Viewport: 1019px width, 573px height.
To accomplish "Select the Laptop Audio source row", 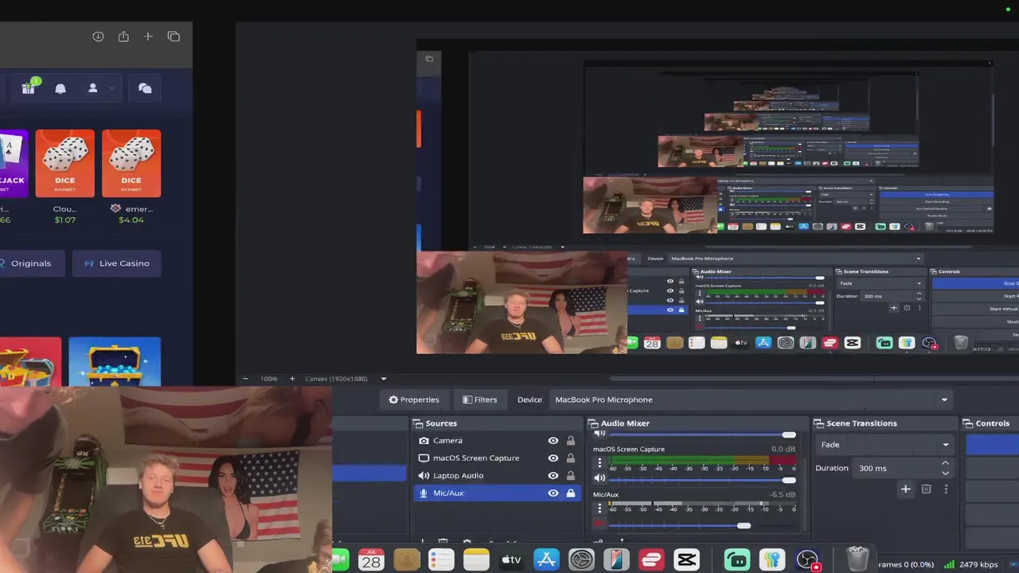I will (x=498, y=476).
